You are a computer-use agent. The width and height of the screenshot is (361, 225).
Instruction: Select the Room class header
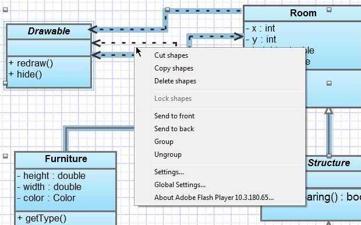click(x=303, y=13)
